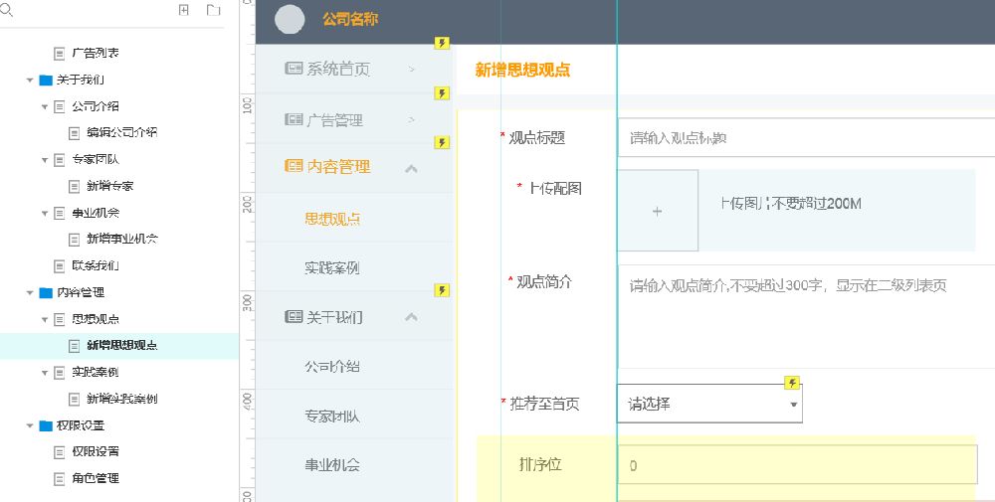Collapse the 公司介绍 tree node

click(45, 107)
